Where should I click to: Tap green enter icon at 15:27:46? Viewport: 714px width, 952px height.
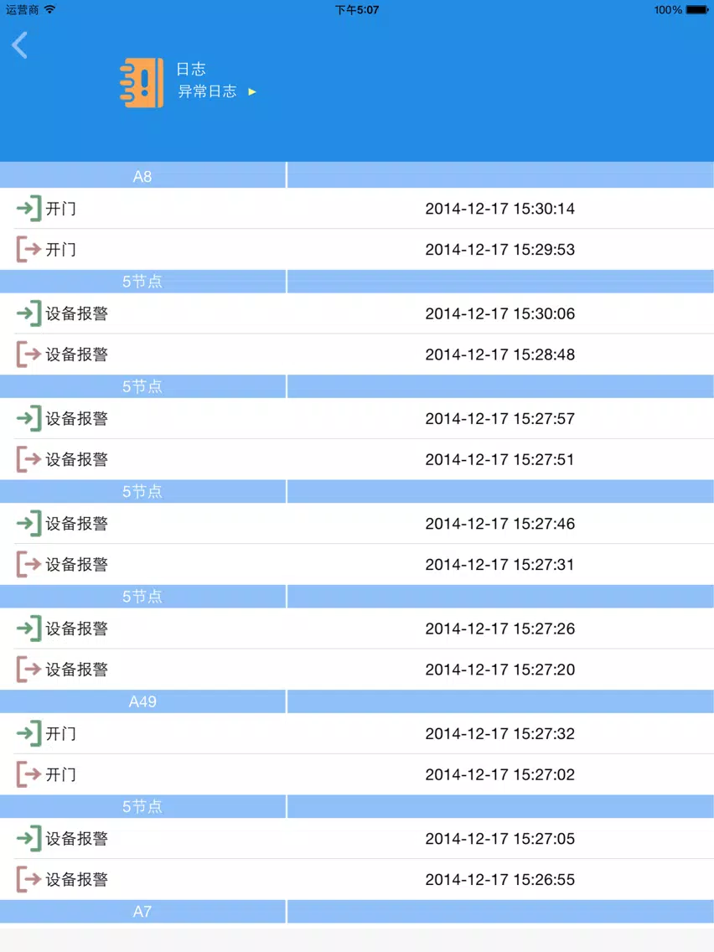click(28, 524)
